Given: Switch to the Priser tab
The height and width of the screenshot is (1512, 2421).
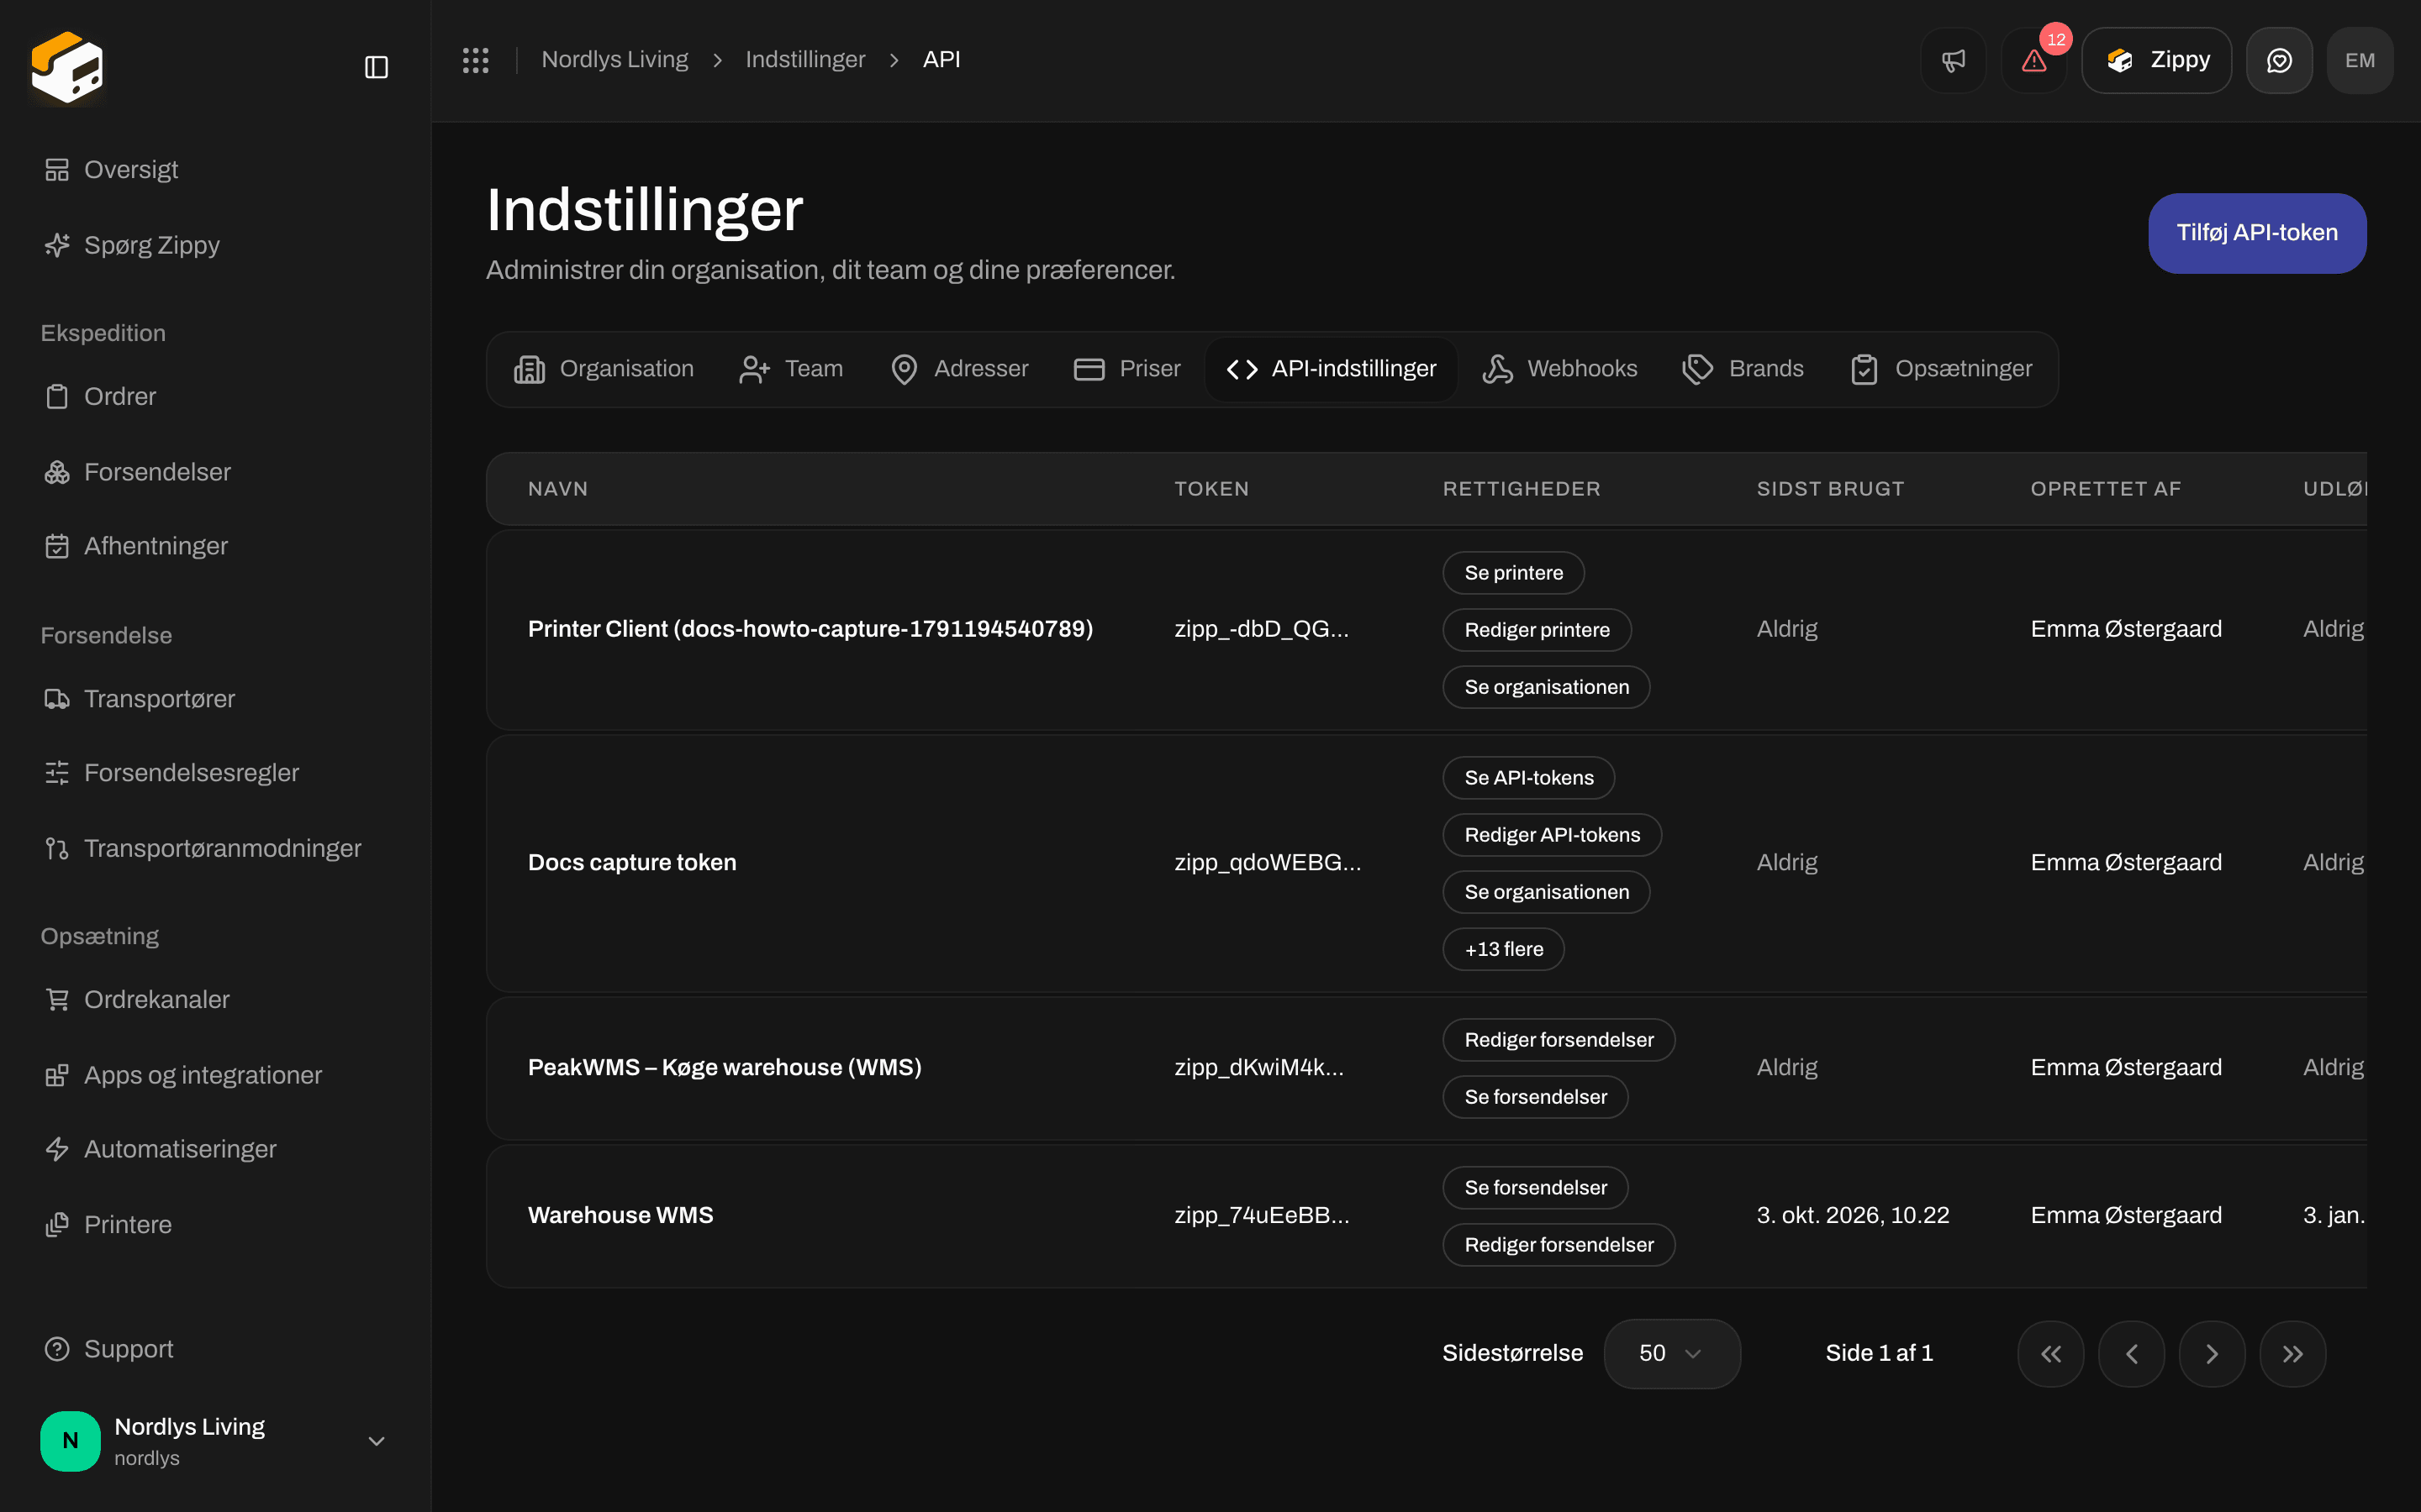Looking at the screenshot, I should 1127,369.
